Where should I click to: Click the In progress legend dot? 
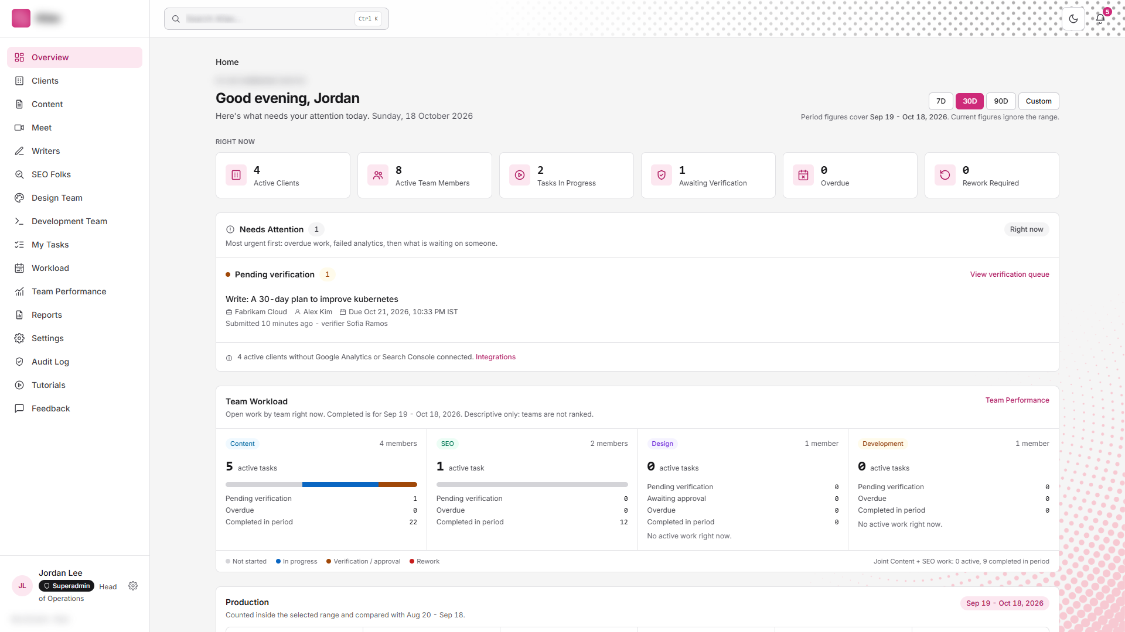(278, 561)
